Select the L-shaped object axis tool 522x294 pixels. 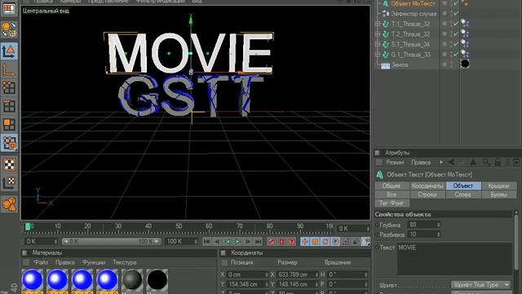tap(9, 69)
